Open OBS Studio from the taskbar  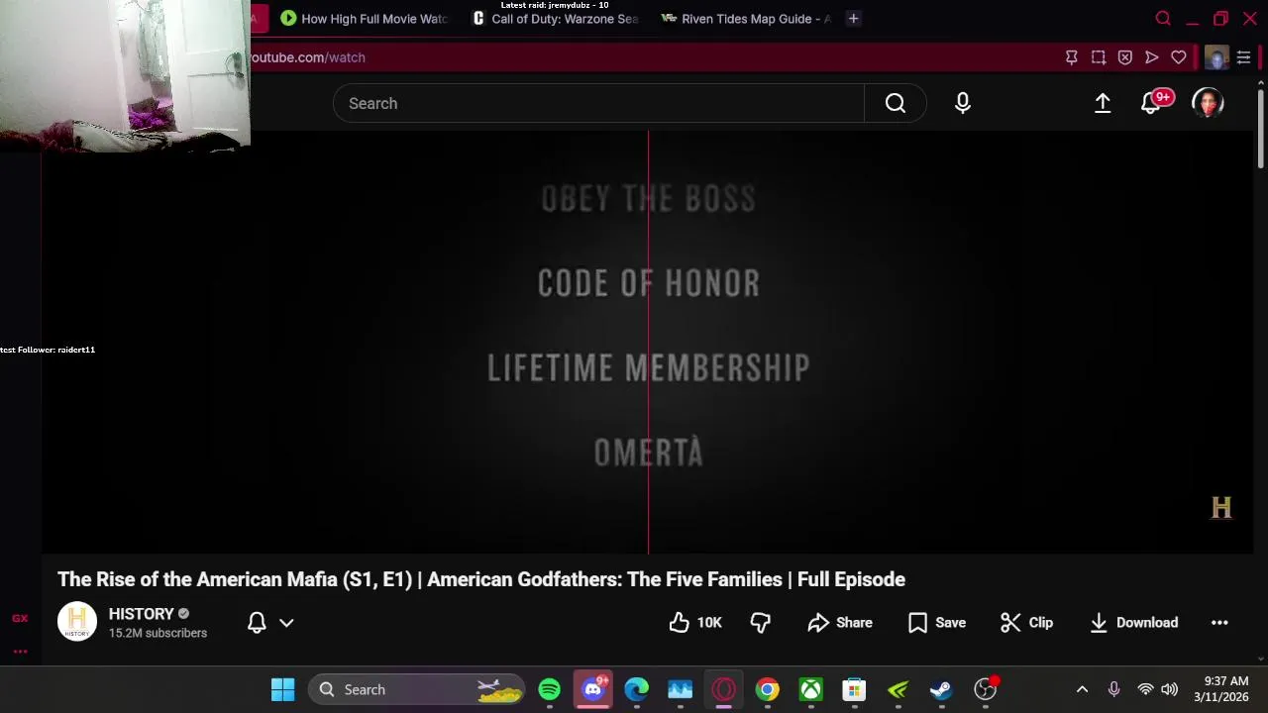[986, 689]
